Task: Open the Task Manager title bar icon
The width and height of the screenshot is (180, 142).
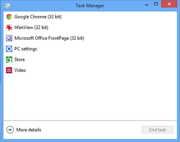Action: click(7, 6)
